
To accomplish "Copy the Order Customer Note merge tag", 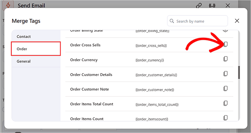I will [226, 88].
